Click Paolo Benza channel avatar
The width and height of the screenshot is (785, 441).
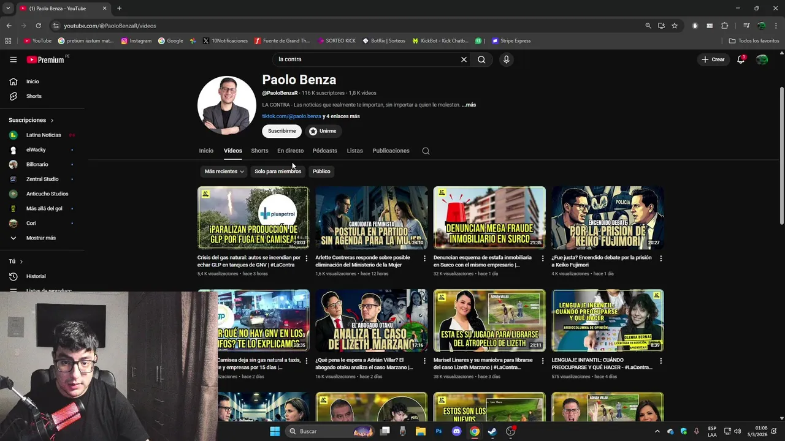pos(227,105)
